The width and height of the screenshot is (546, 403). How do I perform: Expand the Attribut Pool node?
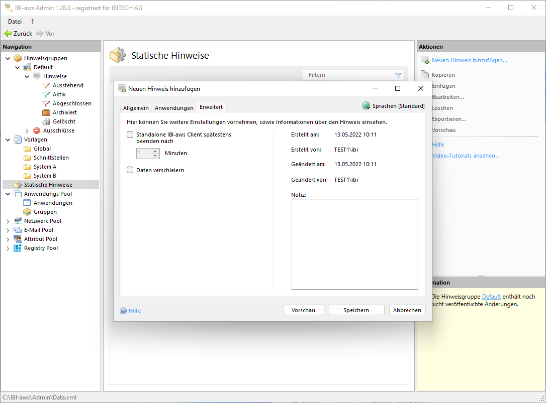8,239
